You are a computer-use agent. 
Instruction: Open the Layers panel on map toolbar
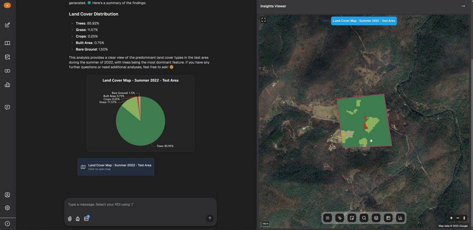coord(375,217)
